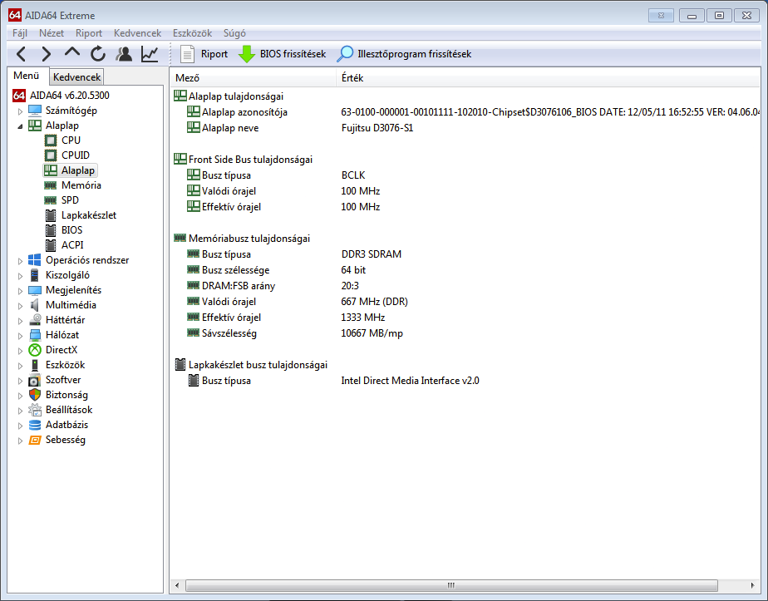Viewport: 768px width, 601px height.
Task: Select the CPU chip icon in the tree
Action: (x=51, y=140)
